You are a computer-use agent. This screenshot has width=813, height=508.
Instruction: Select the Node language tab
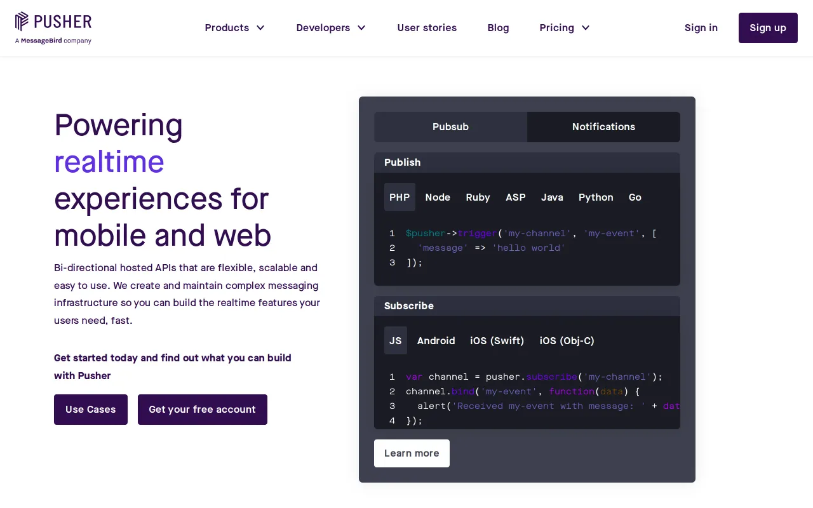[x=438, y=197]
